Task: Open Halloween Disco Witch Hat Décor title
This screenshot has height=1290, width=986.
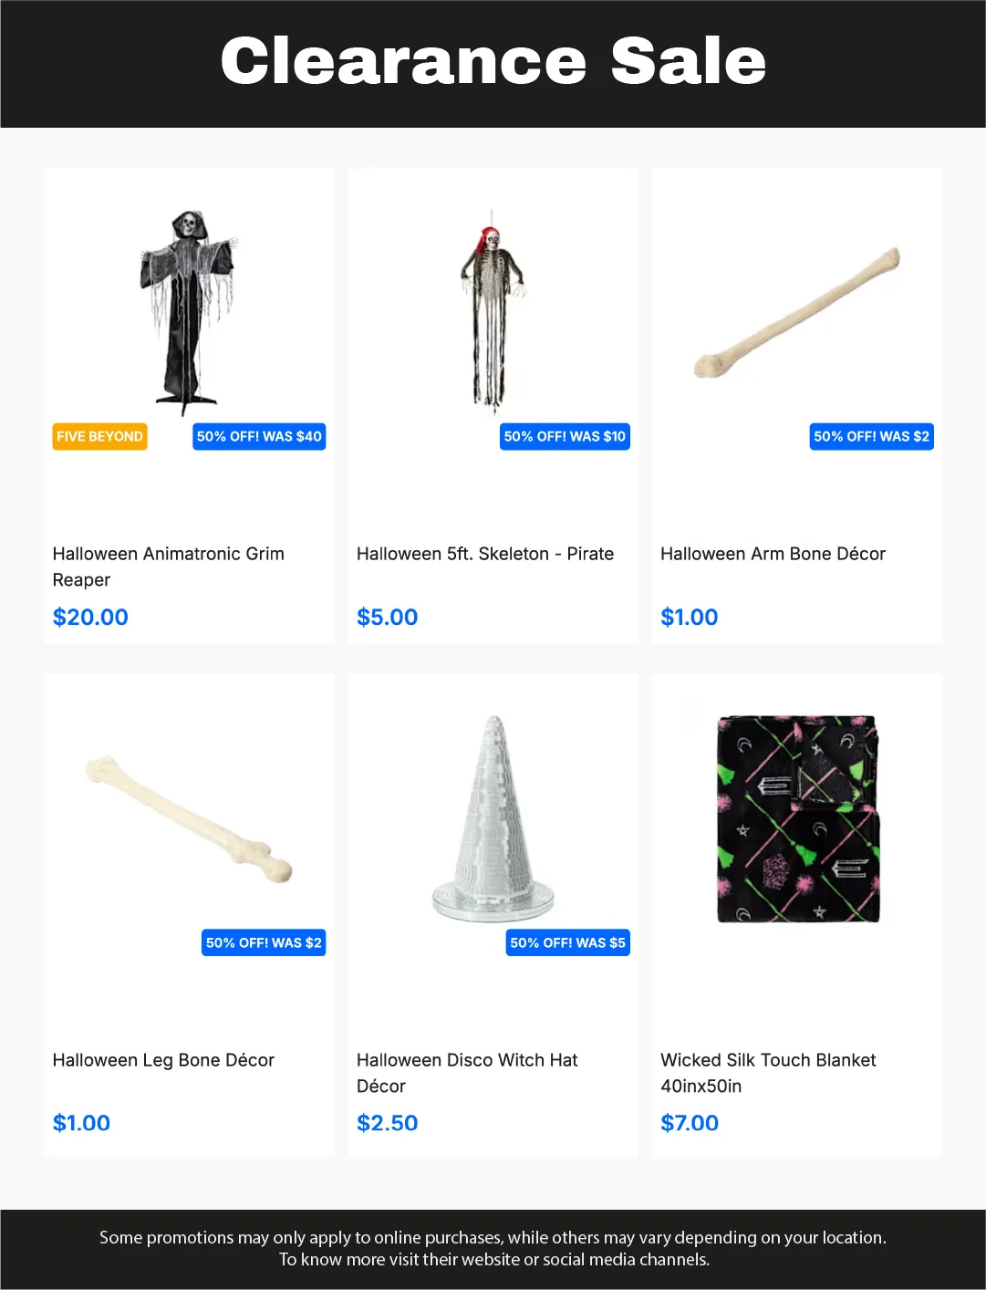Action: [467, 1073]
